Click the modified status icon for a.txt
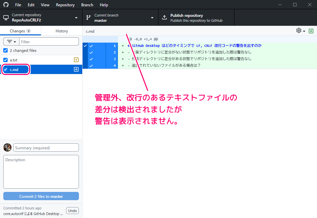Viewport: 317px width, 218px height. (x=76, y=60)
